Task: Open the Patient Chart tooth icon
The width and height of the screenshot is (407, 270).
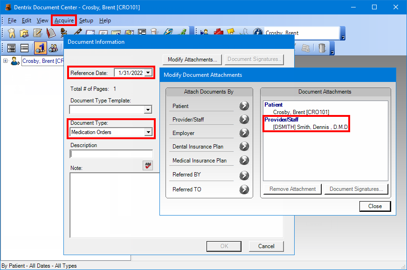Action: coord(12,33)
